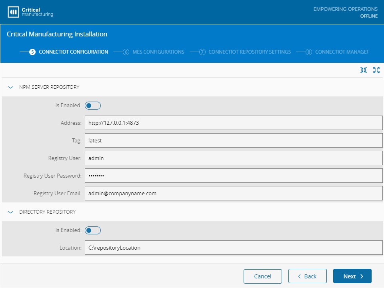
Task: Click step 7 circle icon
Action: click(x=202, y=52)
